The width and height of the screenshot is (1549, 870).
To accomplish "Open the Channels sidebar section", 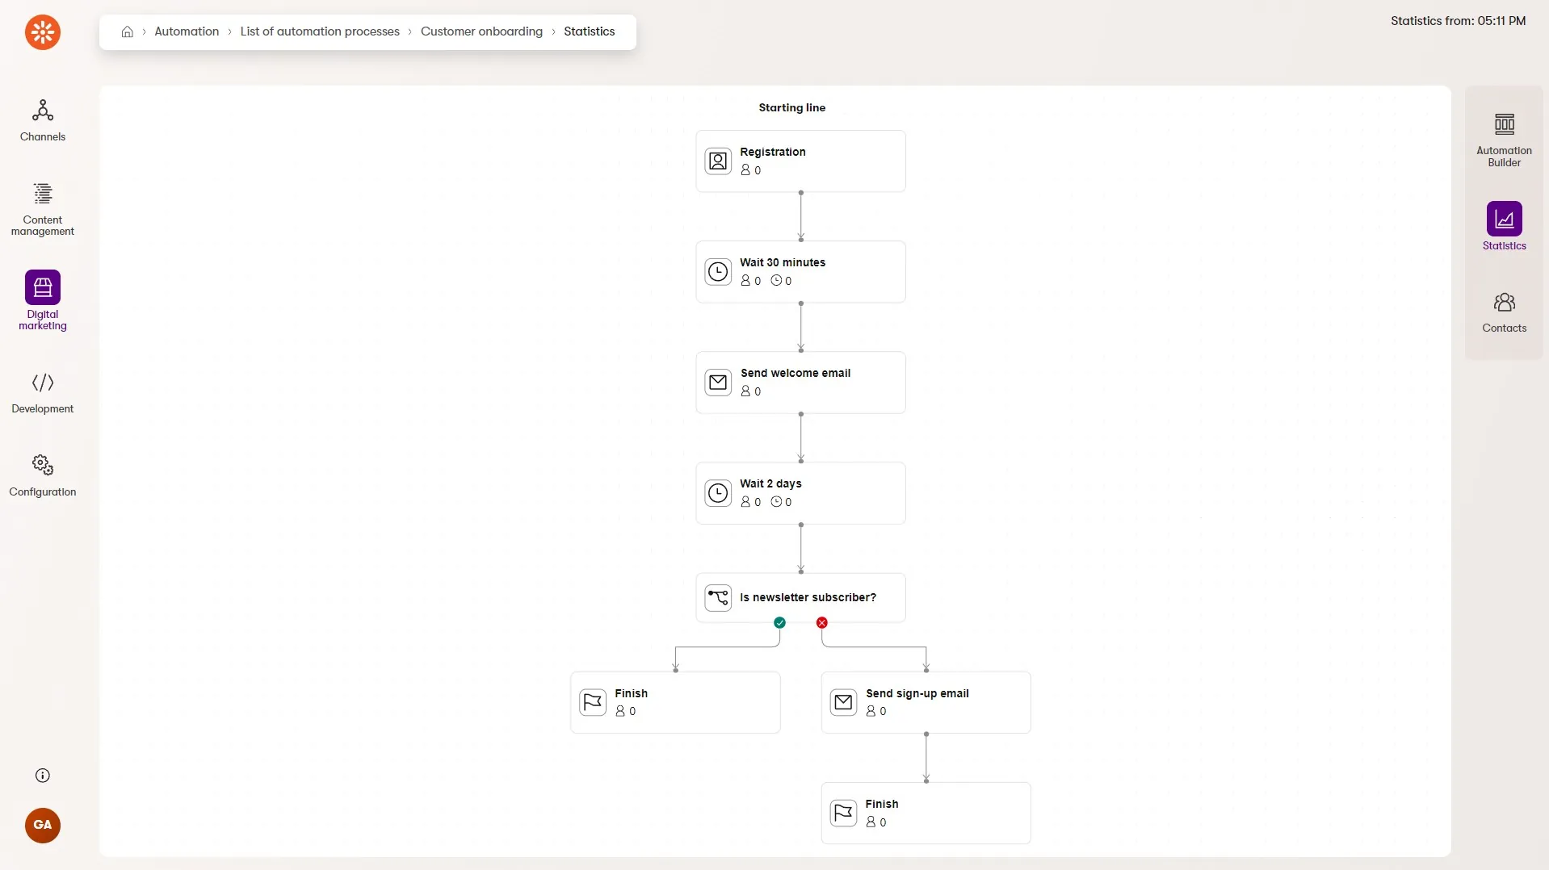I will (x=43, y=120).
